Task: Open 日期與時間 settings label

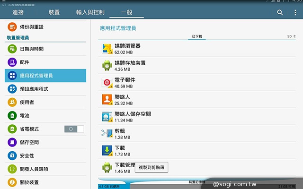Action: tap(32, 49)
